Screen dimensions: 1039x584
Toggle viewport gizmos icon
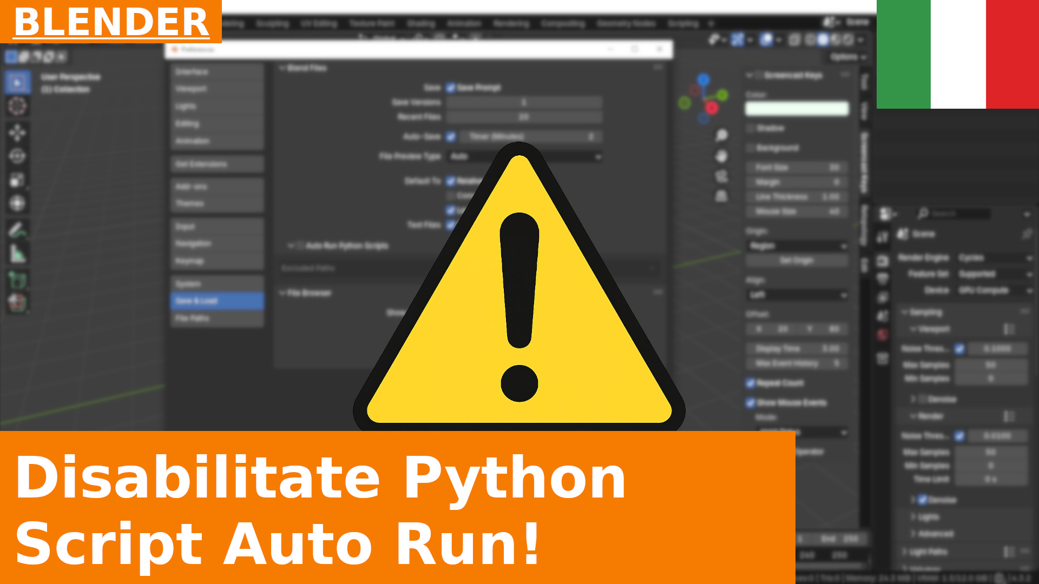point(737,39)
